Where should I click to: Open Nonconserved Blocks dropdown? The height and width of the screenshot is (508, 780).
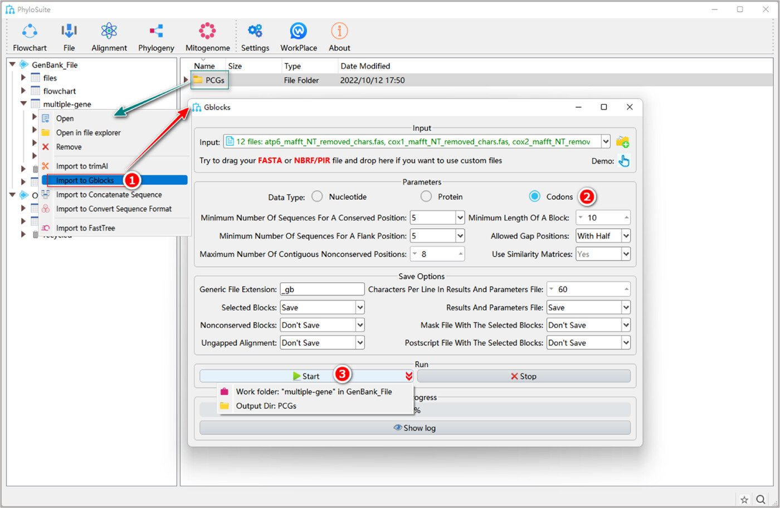[x=360, y=325]
